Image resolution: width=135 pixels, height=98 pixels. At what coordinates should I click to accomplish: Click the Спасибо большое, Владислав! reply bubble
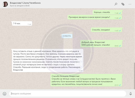tap(86, 80)
